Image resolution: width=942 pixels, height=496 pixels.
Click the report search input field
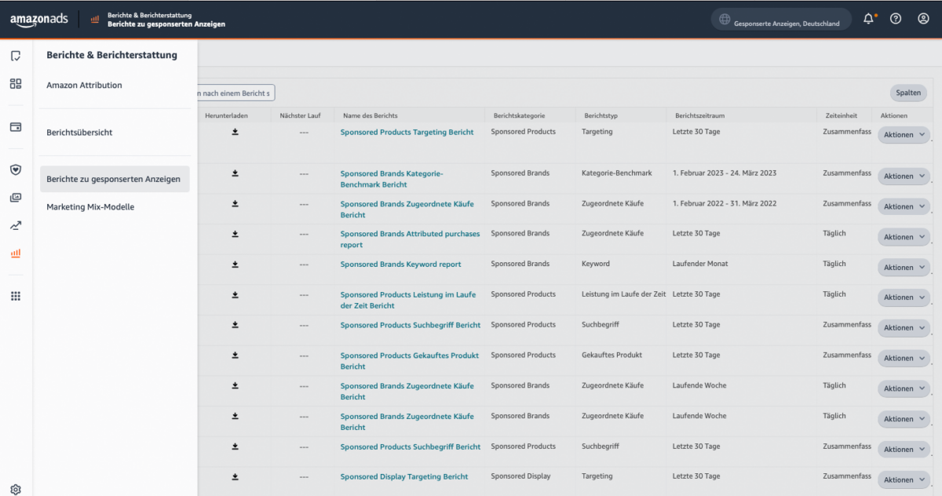235,93
